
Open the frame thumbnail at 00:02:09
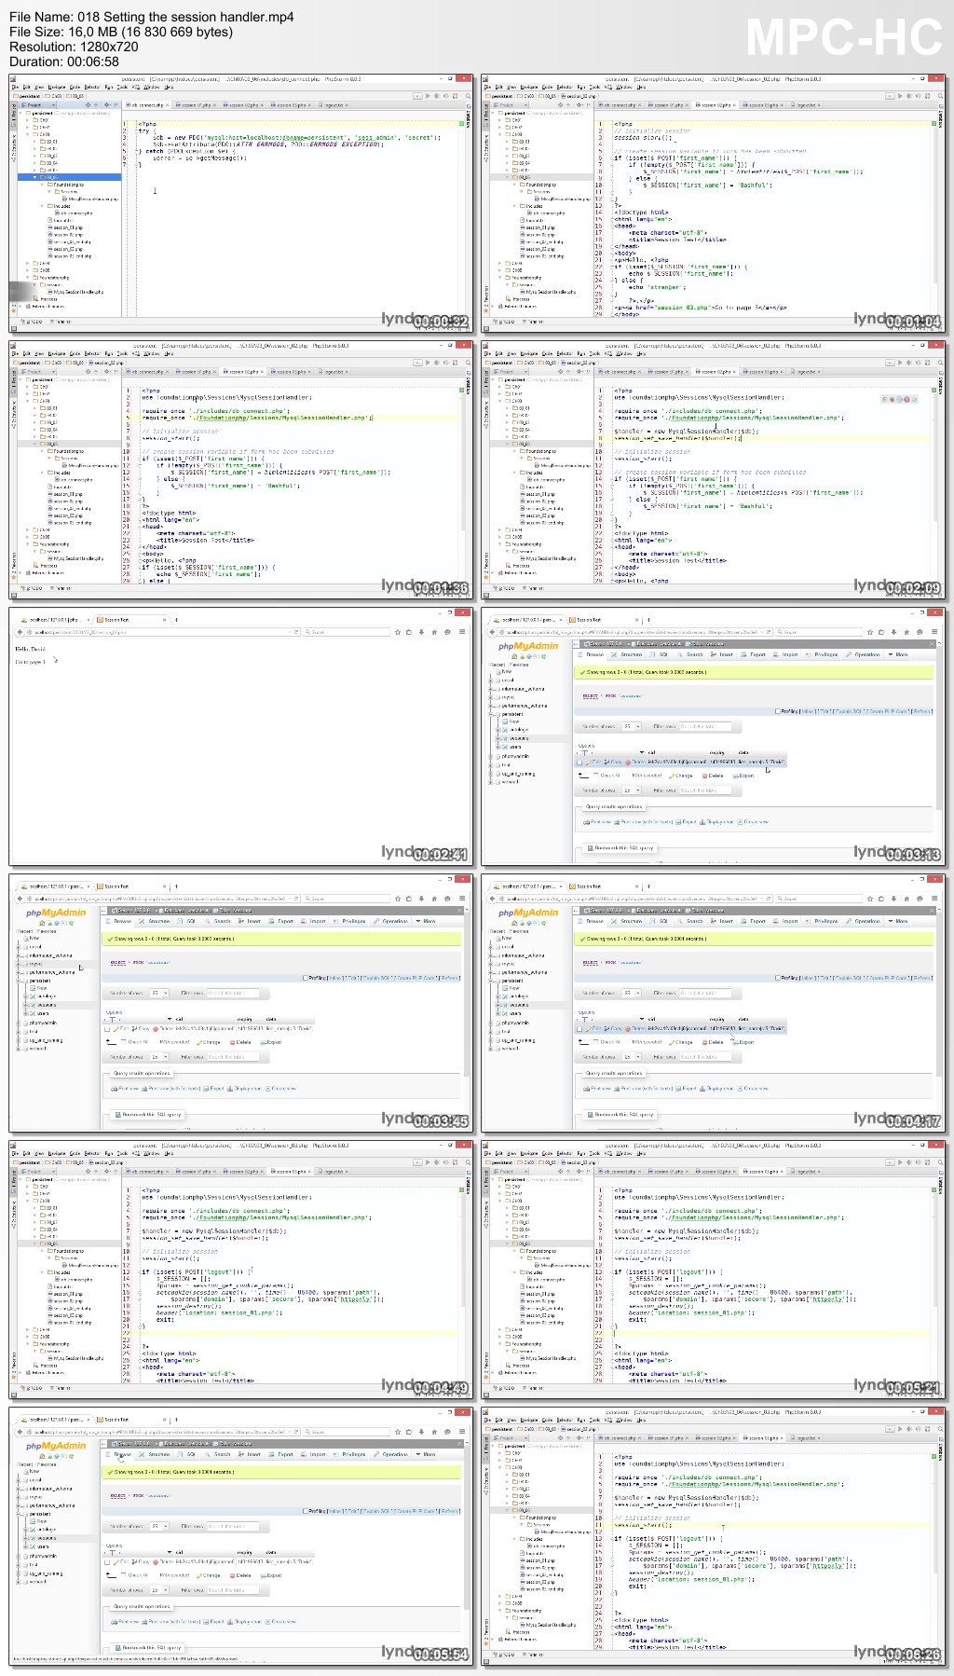point(714,470)
